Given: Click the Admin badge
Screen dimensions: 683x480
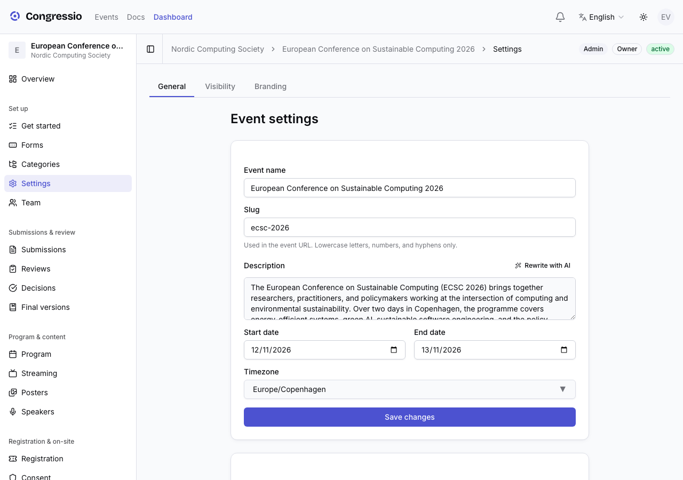Looking at the screenshot, I should (593, 49).
